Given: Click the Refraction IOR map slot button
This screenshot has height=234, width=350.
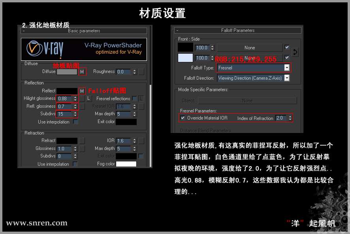Looking at the screenshot, I should click(x=141, y=140).
